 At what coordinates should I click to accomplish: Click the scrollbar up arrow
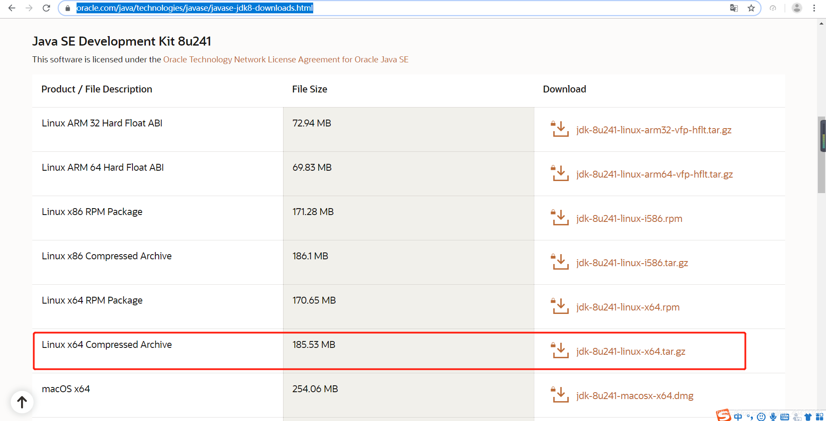pos(821,24)
